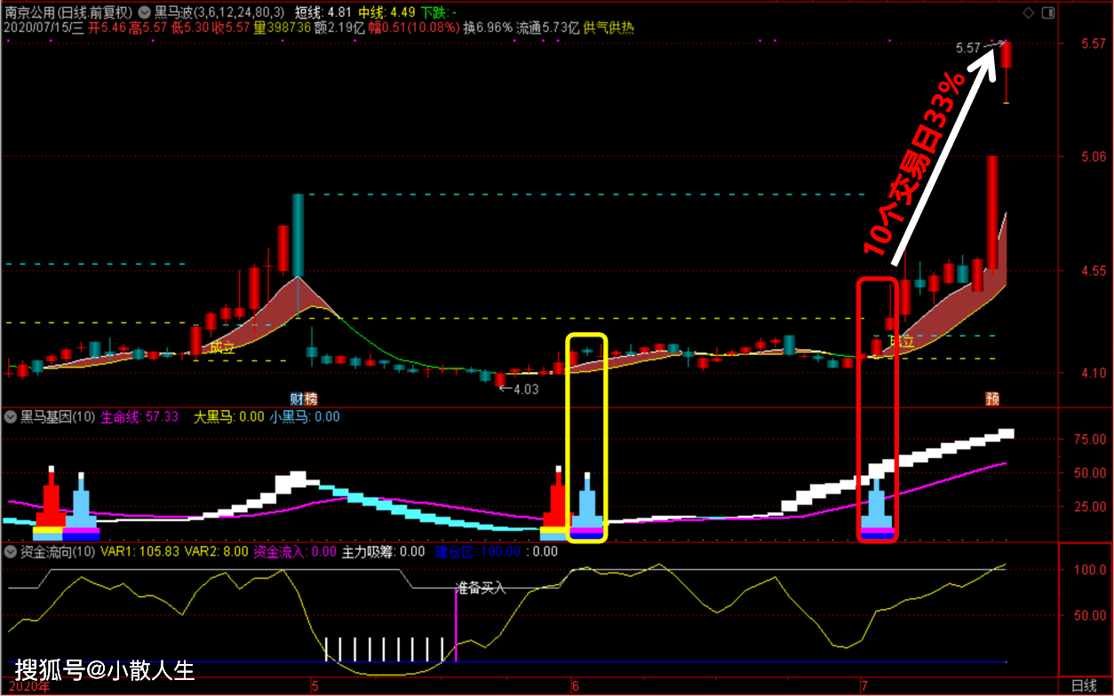Click the 黑马基因(10) indicator name

click(58, 416)
